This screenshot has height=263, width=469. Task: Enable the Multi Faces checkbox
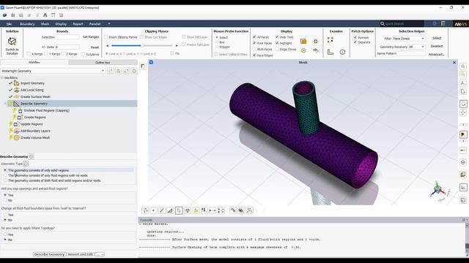coord(254,49)
